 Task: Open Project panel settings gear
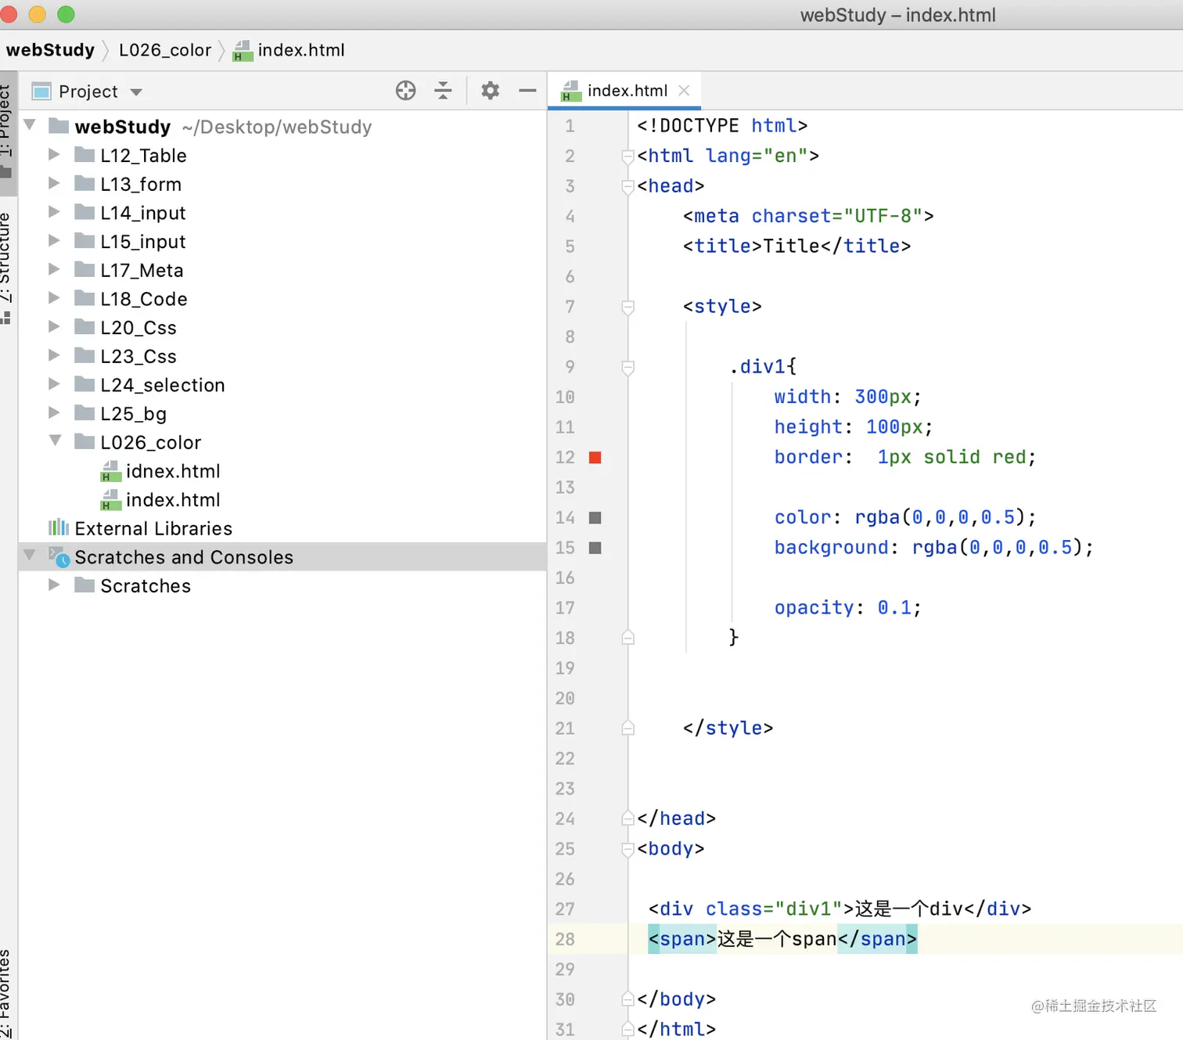(490, 91)
